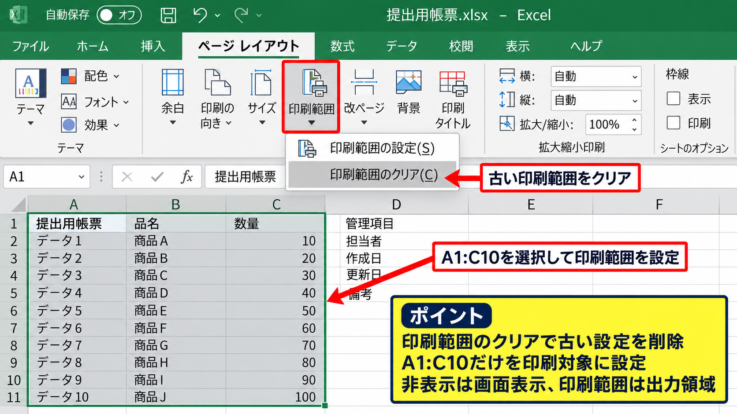Adjust the 拡大/縮小 scale spinner
Image resolution: width=737 pixels, height=414 pixels.
click(634, 125)
